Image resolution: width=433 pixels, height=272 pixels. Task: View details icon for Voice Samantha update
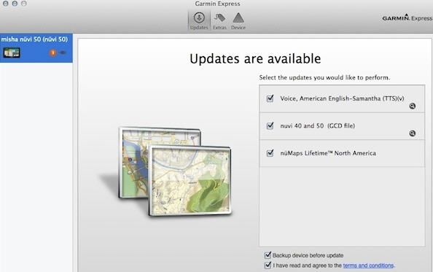413,106
